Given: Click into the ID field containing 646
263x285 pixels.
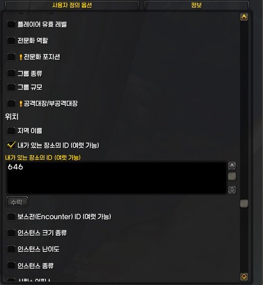Looking at the screenshot, I should (x=117, y=178).
